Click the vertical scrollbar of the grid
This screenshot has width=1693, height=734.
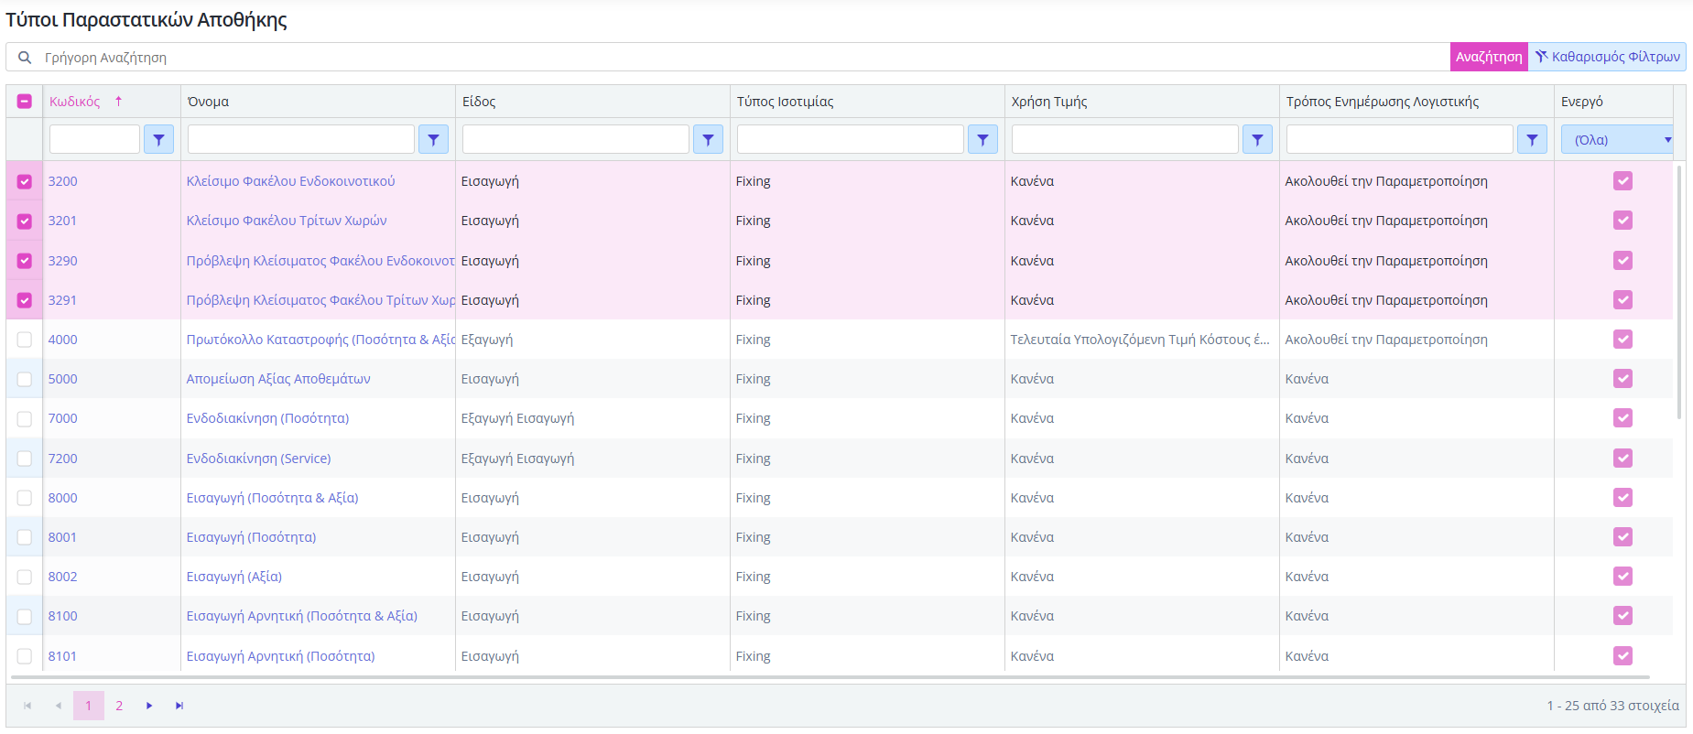click(x=1679, y=293)
